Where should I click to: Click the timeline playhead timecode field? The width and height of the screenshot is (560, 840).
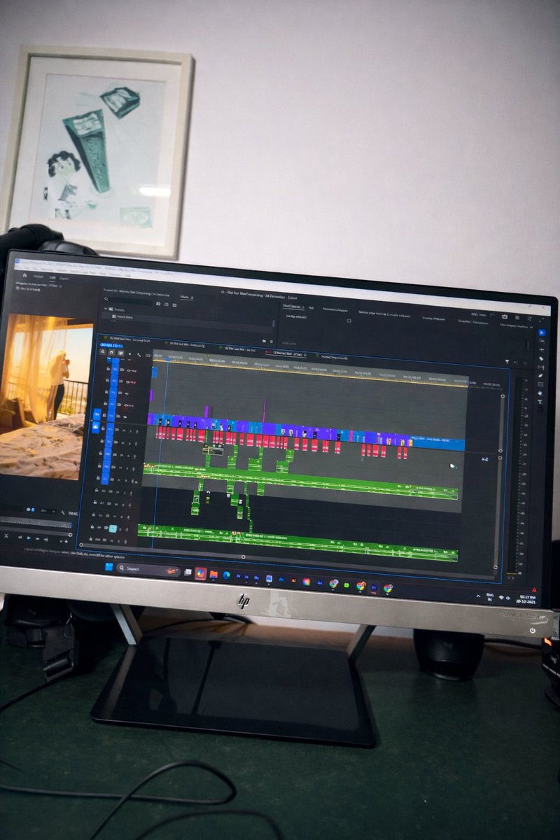pyautogui.click(x=111, y=344)
